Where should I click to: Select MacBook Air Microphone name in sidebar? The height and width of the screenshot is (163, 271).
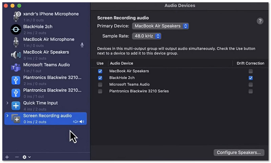49,39
